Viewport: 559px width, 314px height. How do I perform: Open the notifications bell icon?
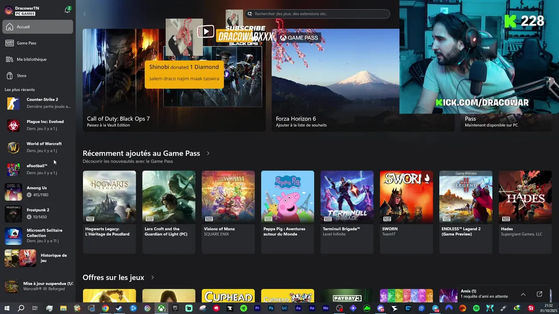coord(67,10)
